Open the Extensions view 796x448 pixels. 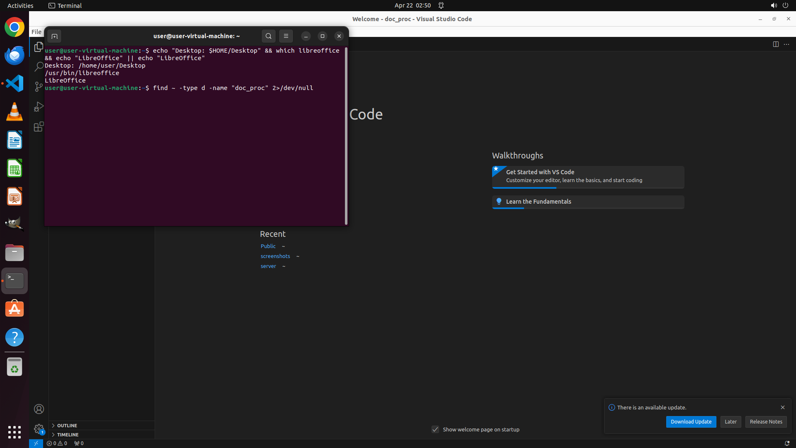pyautogui.click(x=39, y=127)
